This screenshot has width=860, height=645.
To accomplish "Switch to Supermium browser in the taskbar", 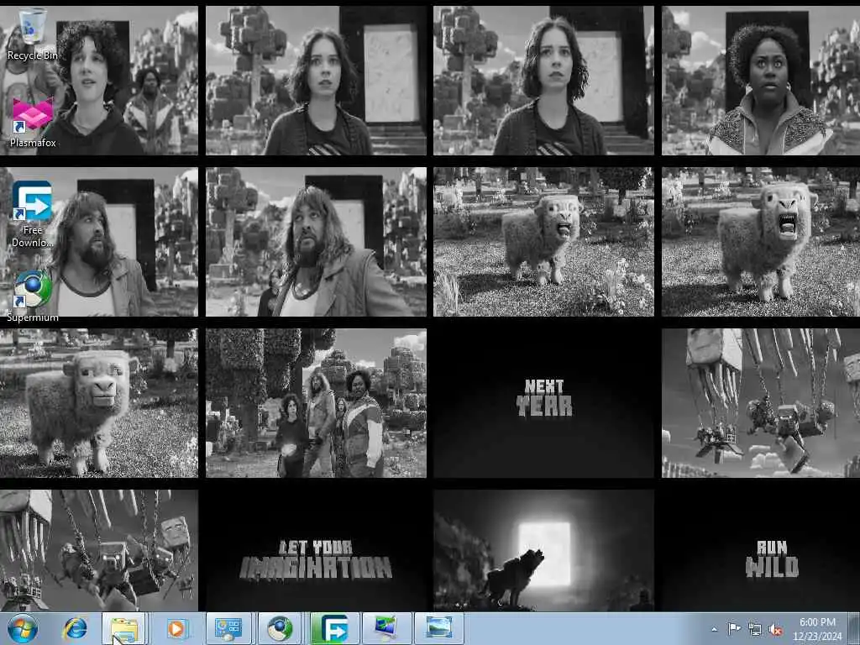I will click(280, 628).
